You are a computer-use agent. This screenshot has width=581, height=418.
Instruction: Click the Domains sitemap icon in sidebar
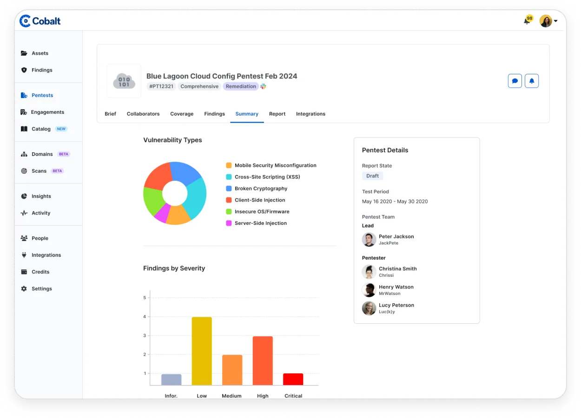(24, 154)
